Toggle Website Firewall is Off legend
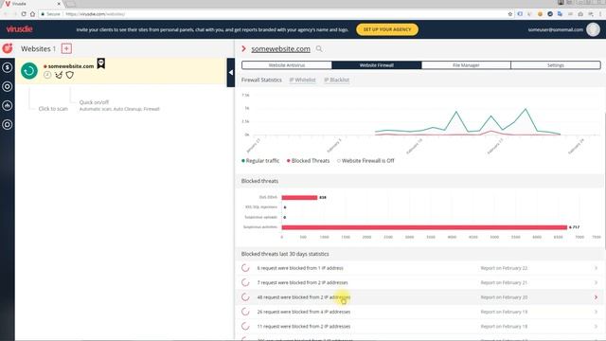Screen dimensions: 606x341 pyautogui.click(x=365, y=160)
